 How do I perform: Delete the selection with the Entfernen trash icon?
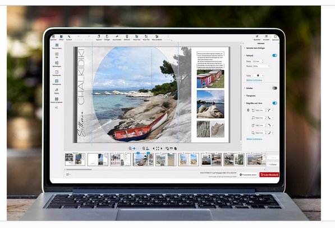[x=127, y=37]
